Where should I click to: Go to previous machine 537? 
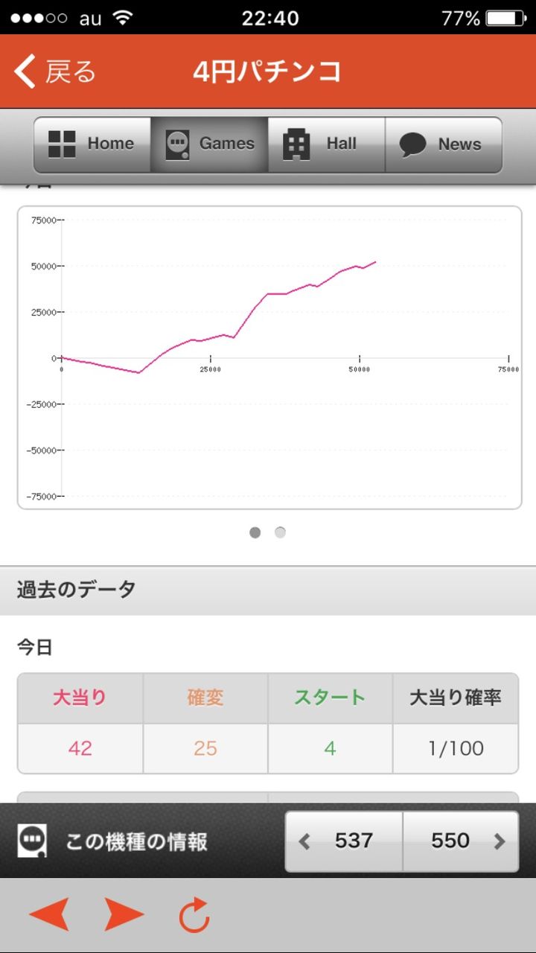click(344, 841)
